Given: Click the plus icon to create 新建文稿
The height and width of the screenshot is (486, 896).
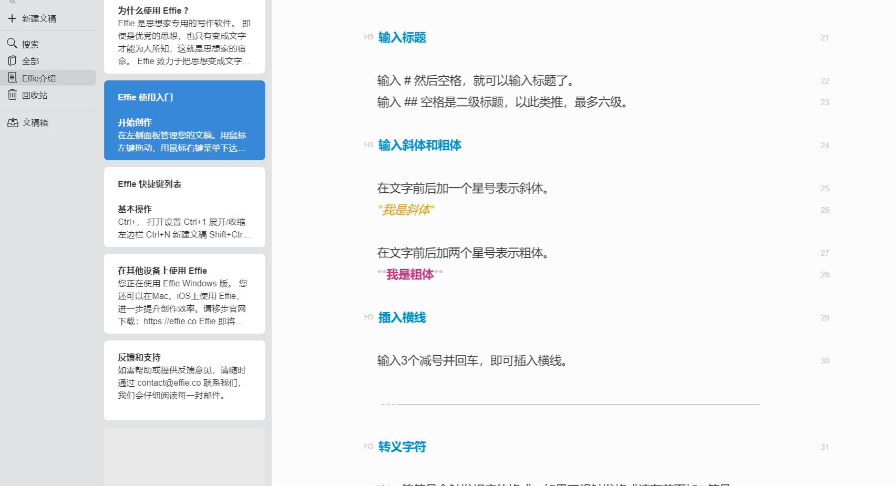Looking at the screenshot, I should [12, 18].
